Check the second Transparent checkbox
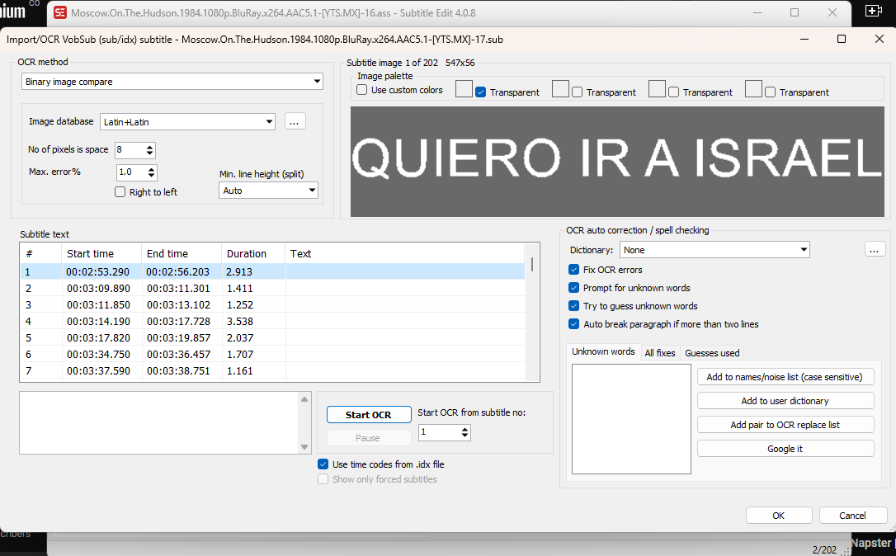The width and height of the screenshot is (896, 556). (578, 92)
